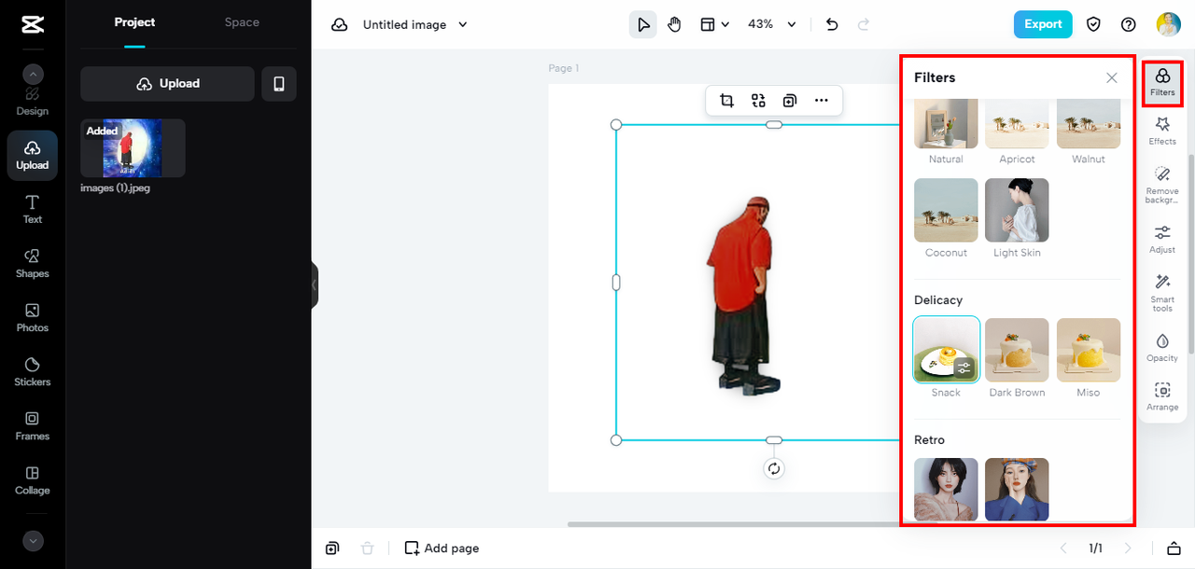
Task: Apply the Light Skin filter
Action: pos(1017,210)
